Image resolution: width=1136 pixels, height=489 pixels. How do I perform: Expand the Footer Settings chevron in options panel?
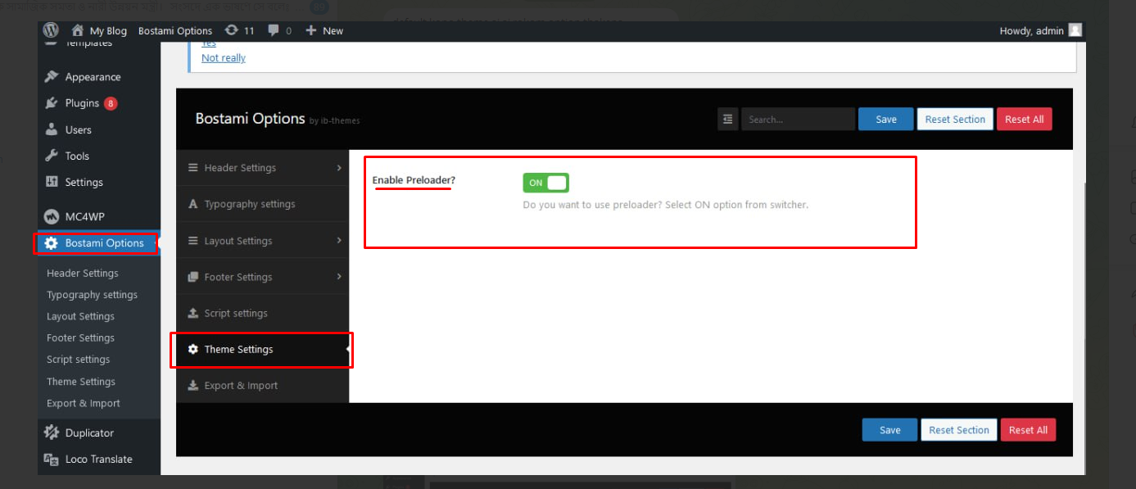click(339, 277)
